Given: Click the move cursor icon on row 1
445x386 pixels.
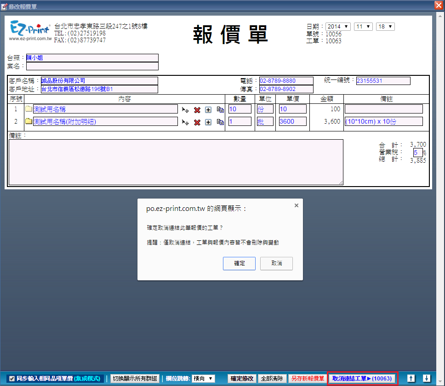Looking at the screenshot, I should point(185,110).
